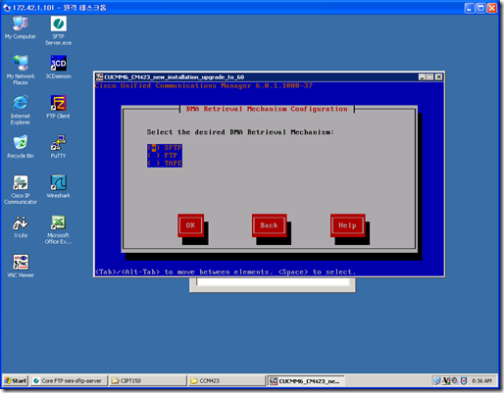Open the Windows Start menu
The height and width of the screenshot is (393, 504).
pyautogui.click(x=16, y=380)
